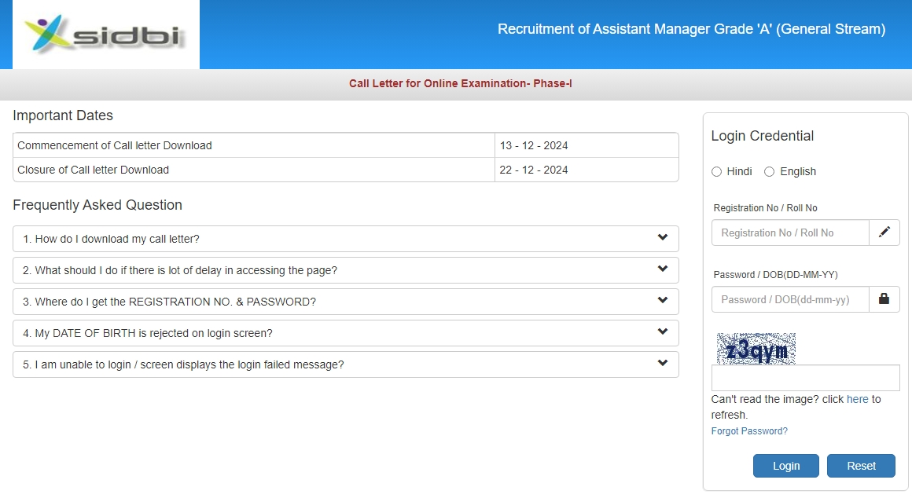Click the captcha text entry box
The height and width of the screenshot is (498, 912).
[x=805, y=378]
